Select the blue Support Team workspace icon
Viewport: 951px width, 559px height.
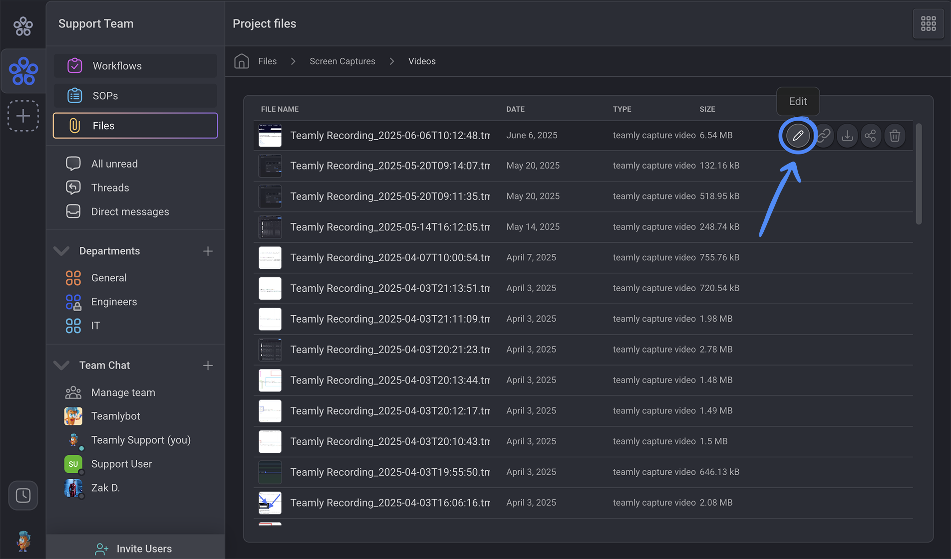[23, 71]
